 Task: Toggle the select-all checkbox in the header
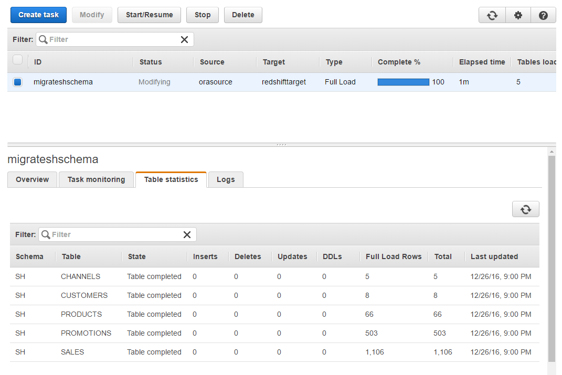[x=17, y=60]
